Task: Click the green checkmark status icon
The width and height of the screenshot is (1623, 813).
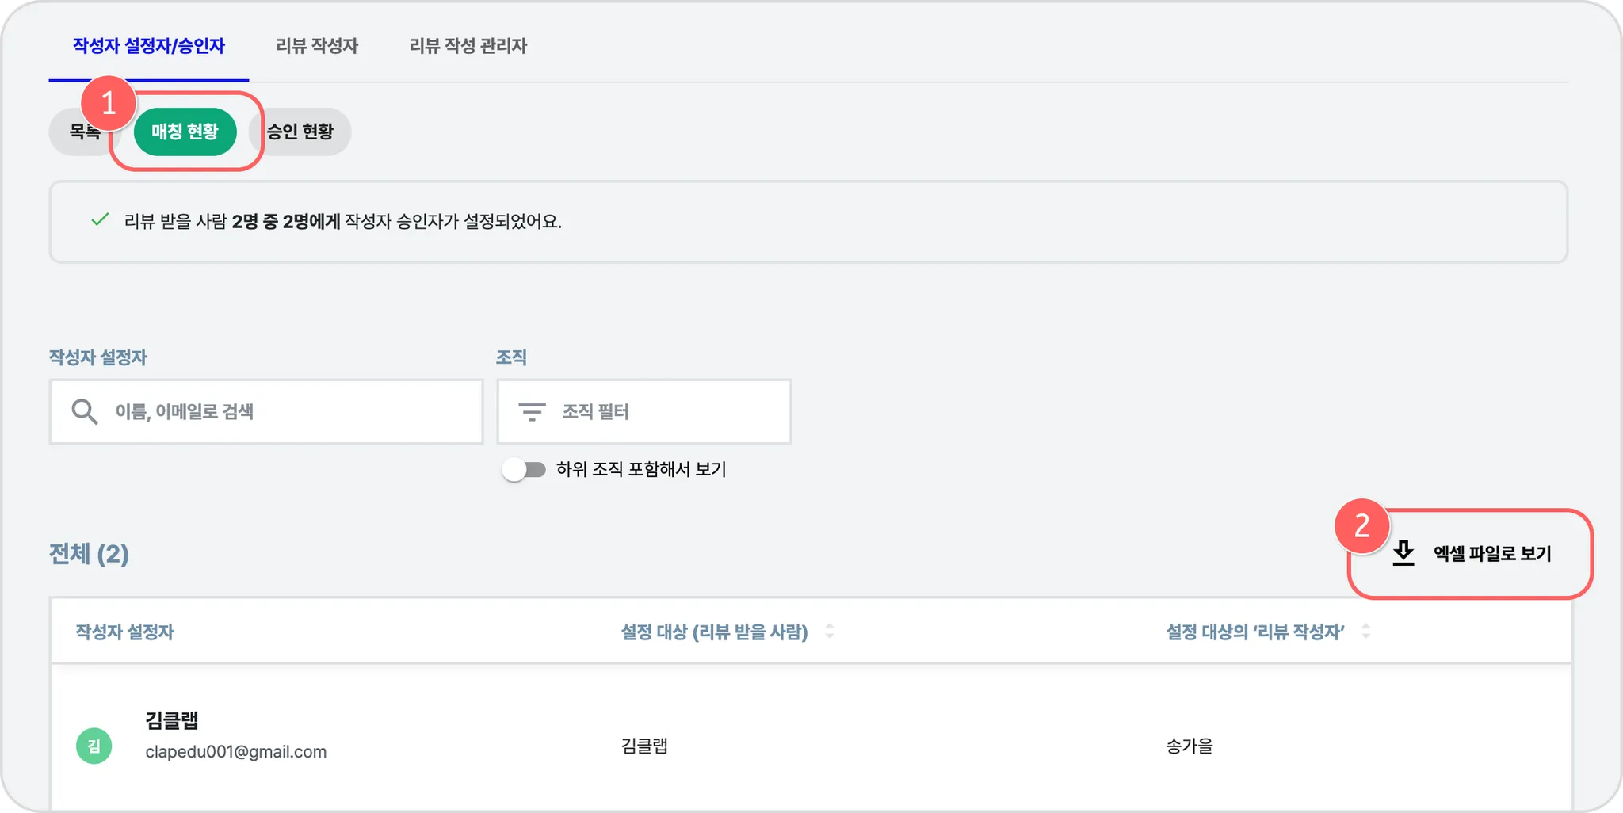Action: click(x=100, y=219)
